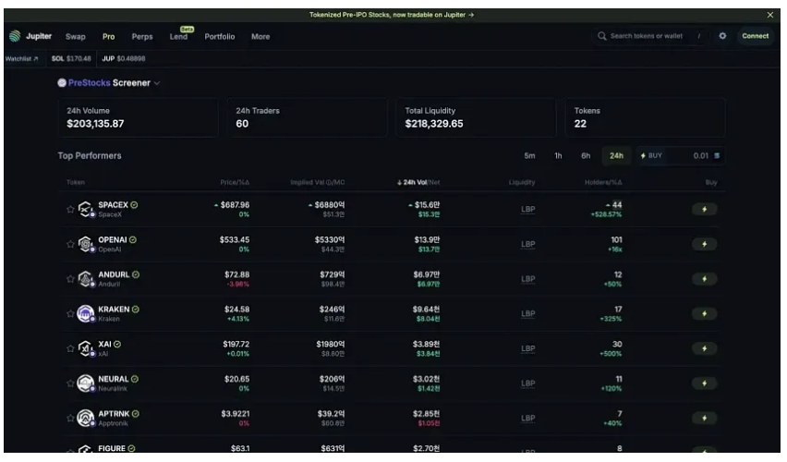This screenshot has width=787, height=462.
Task: Star the KRAKEN token row
Action: click(70, 314)
